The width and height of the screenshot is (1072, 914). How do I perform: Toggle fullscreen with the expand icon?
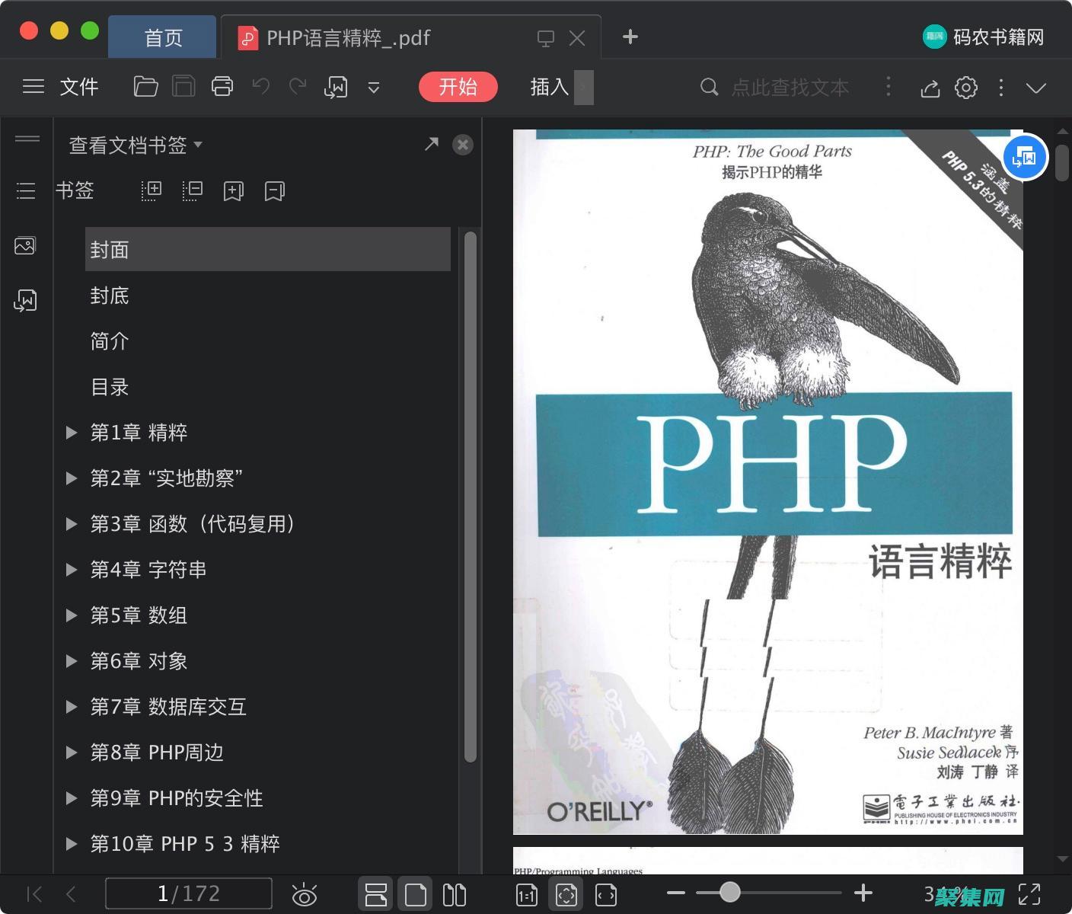1030,893
